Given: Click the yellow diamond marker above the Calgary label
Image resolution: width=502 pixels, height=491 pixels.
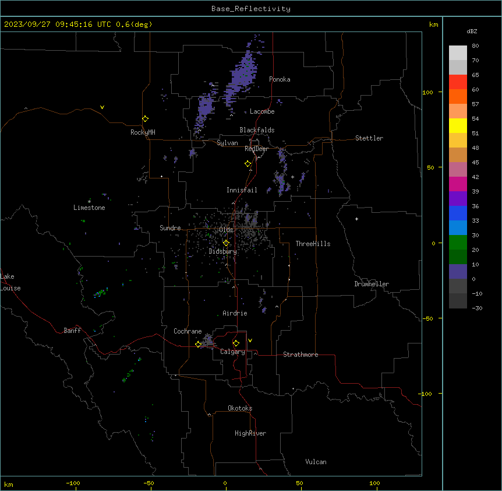Looking at the screenshot, I should pos(236,343).
